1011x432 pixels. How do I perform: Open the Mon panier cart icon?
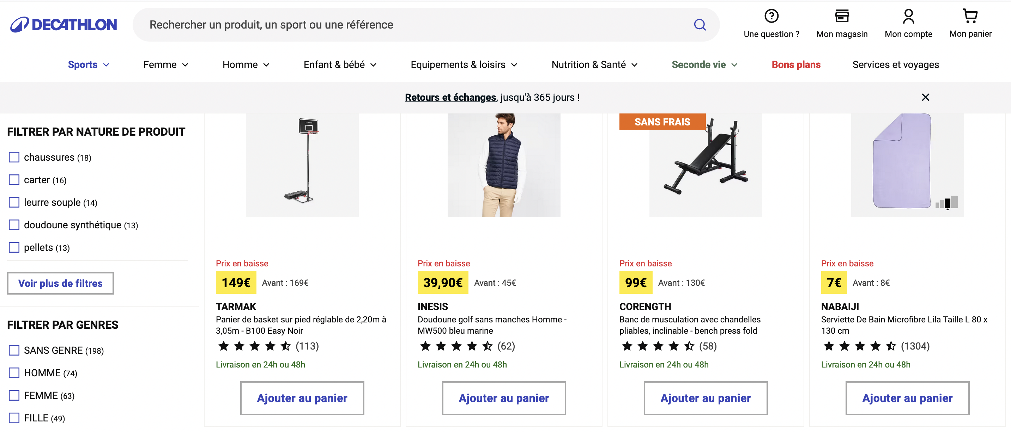click(970, 16)
